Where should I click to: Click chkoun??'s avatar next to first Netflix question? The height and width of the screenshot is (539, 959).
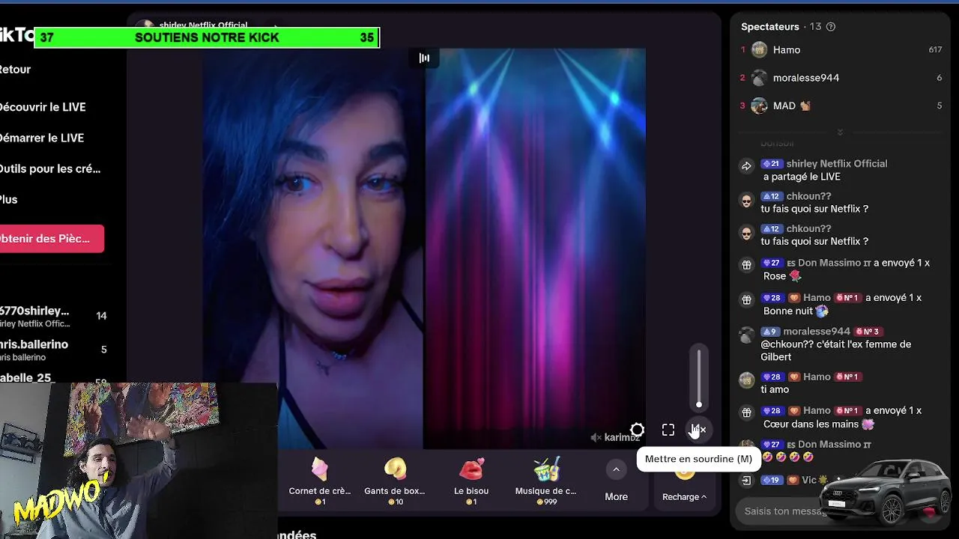click(746, 201)
